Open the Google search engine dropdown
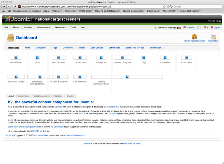 pyautogui.click(x=171, y=7)
